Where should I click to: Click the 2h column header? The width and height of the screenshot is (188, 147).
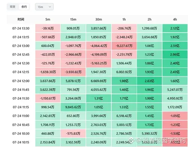149,19
